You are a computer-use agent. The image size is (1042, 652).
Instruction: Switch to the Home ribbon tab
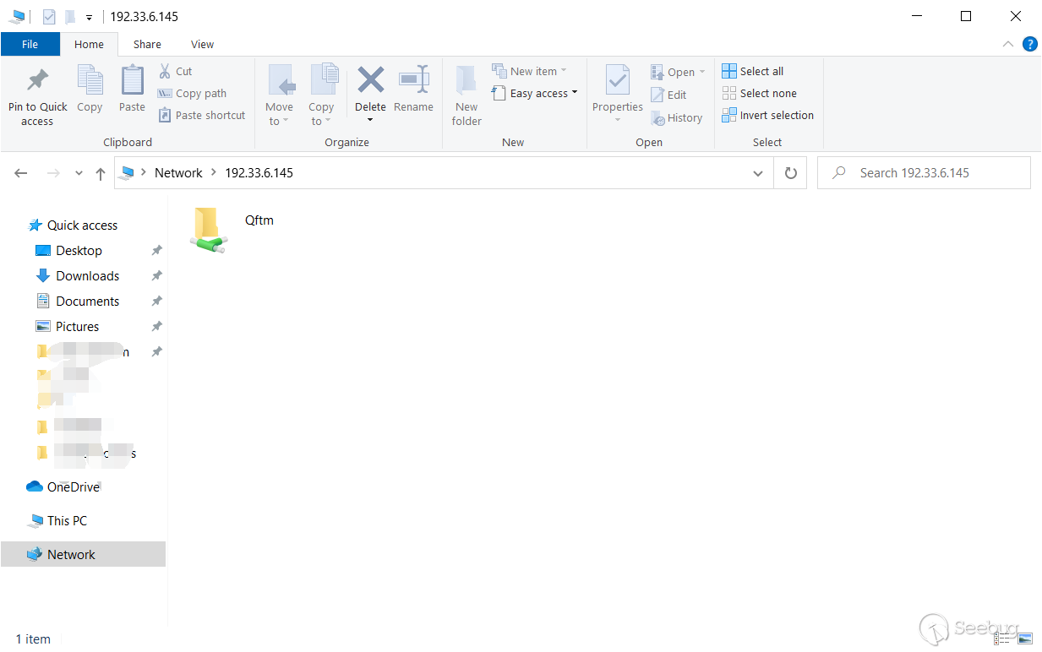pyautogui.click(x=89, y=45)
